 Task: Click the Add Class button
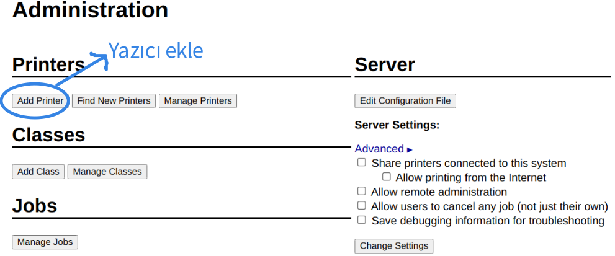(x=38, y=172)
